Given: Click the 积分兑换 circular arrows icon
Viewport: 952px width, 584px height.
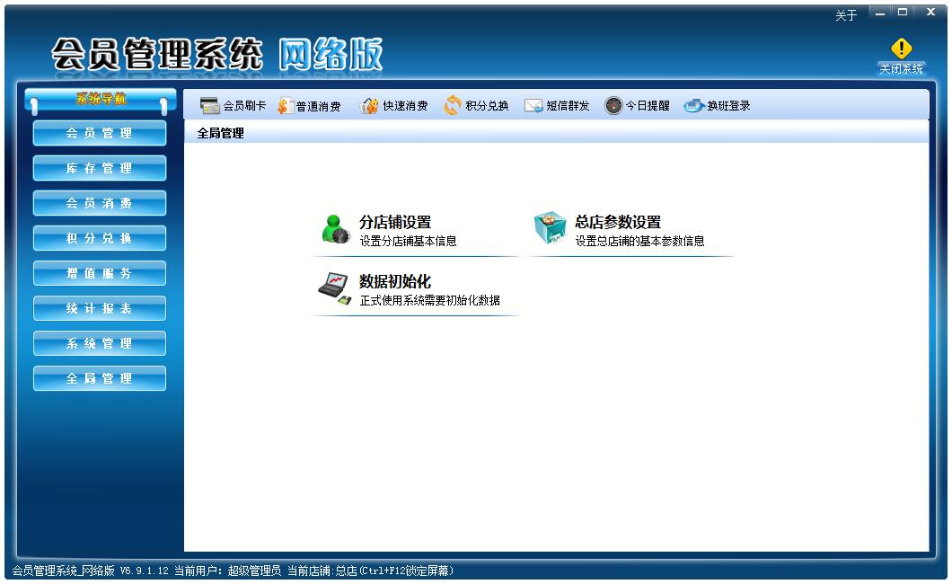Looking at the screenshot, I should tap(453, 106).
